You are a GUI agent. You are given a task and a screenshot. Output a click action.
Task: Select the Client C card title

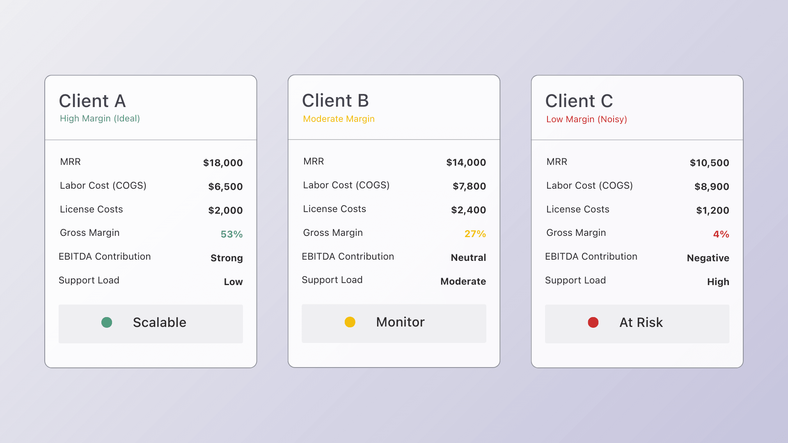coord(579,101)
